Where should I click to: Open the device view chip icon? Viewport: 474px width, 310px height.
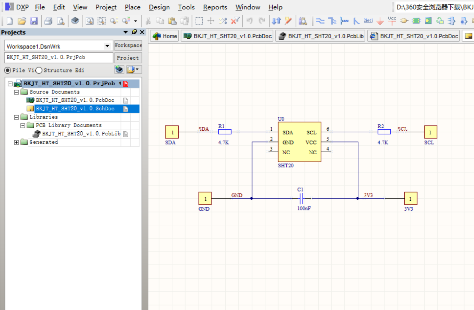click(x=75, y=21)
